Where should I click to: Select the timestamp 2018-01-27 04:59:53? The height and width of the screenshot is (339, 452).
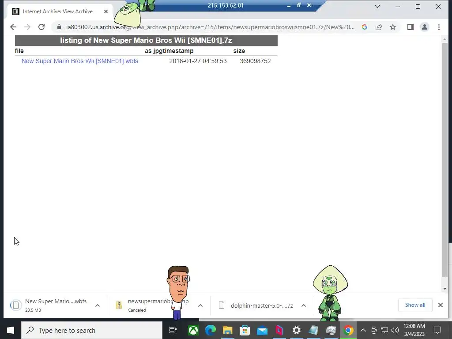pyautogui.click(x=198, y=61)
